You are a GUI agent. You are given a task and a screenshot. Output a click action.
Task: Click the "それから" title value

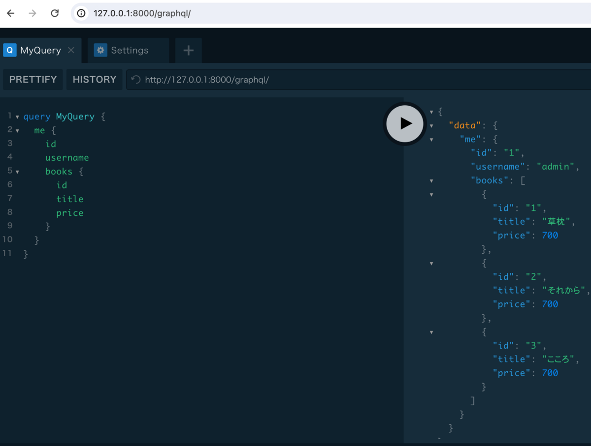564,291
